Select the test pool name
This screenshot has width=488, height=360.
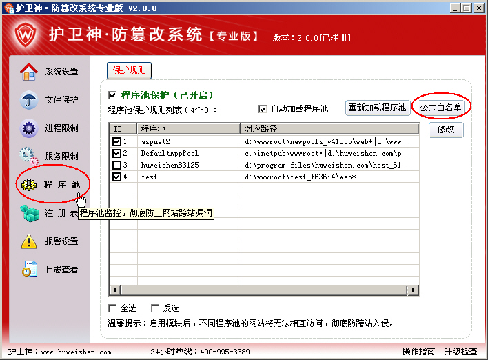(150, 177)
